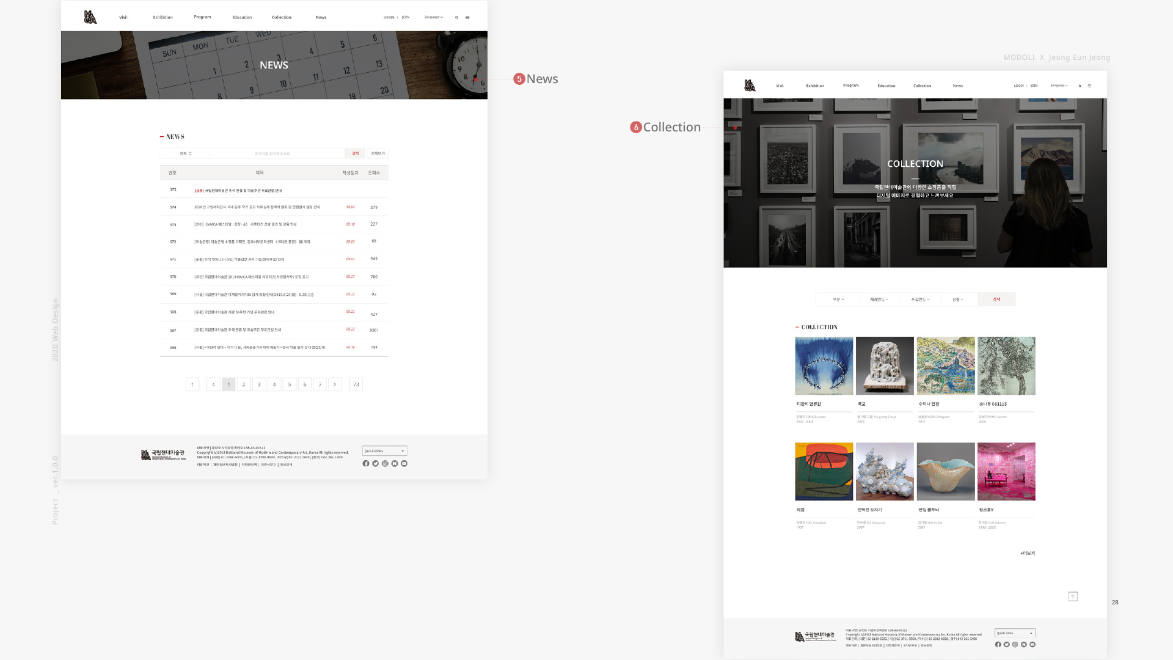The width and height of the screenshot is (1173, 660).
Task: Go to the previous page with the left chevron
Action: pyautogui.click(x=213, y=384)
